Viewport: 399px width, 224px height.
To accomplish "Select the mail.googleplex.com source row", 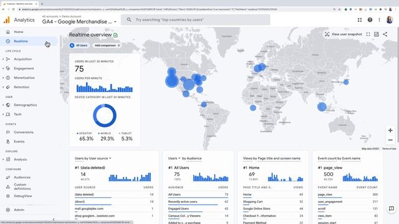I will pos(114,209).
